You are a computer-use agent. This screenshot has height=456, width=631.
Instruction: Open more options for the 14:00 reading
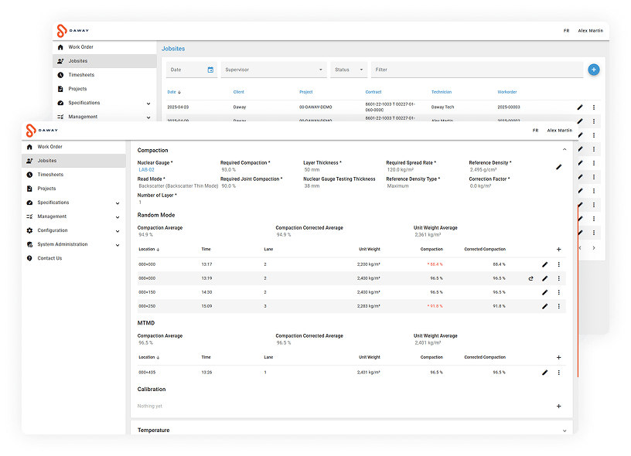tap(558, 292)
